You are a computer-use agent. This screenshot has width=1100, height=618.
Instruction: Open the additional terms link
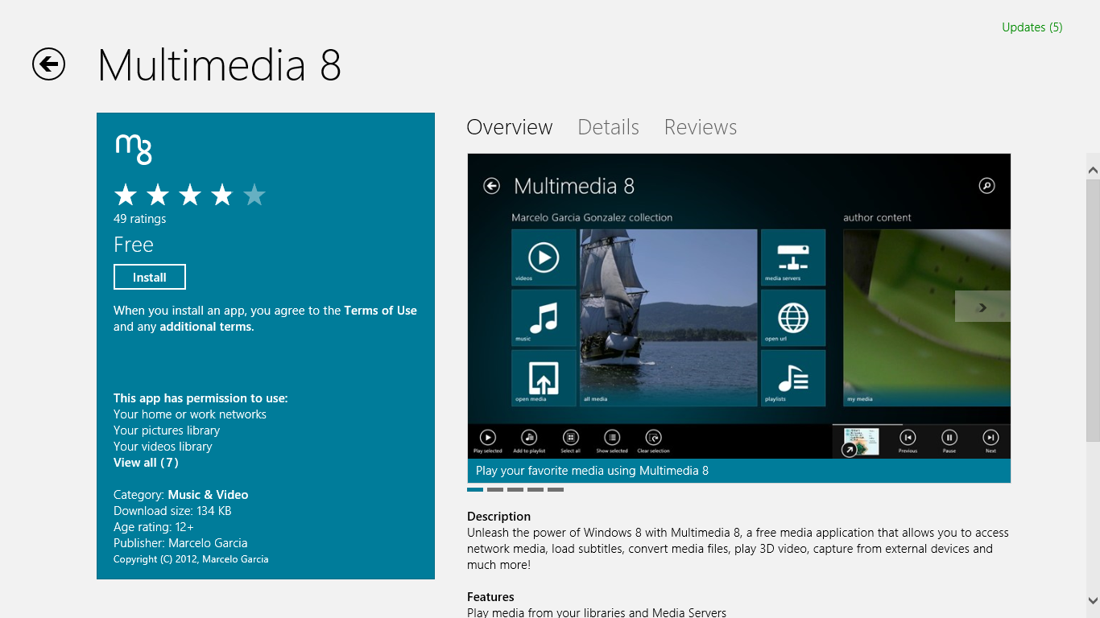pos(207,327)
